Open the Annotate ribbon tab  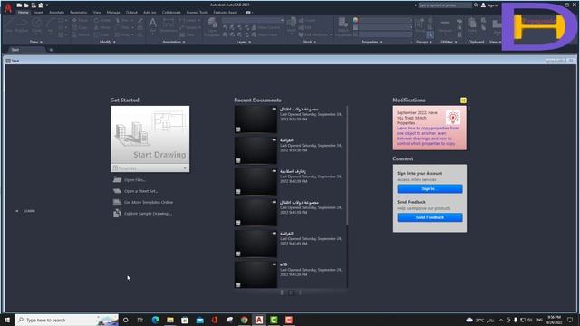tap(56, 12)
